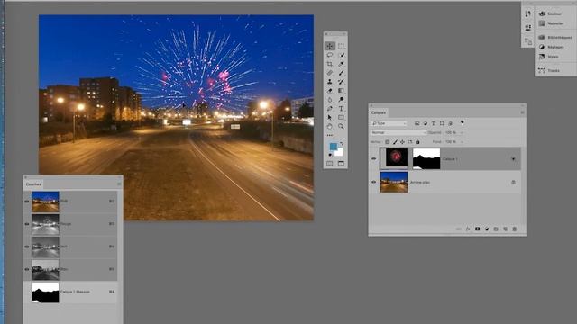577x324 pixels.
Task: Hide the Arrière-plan layer
Action: pos(374,182)
